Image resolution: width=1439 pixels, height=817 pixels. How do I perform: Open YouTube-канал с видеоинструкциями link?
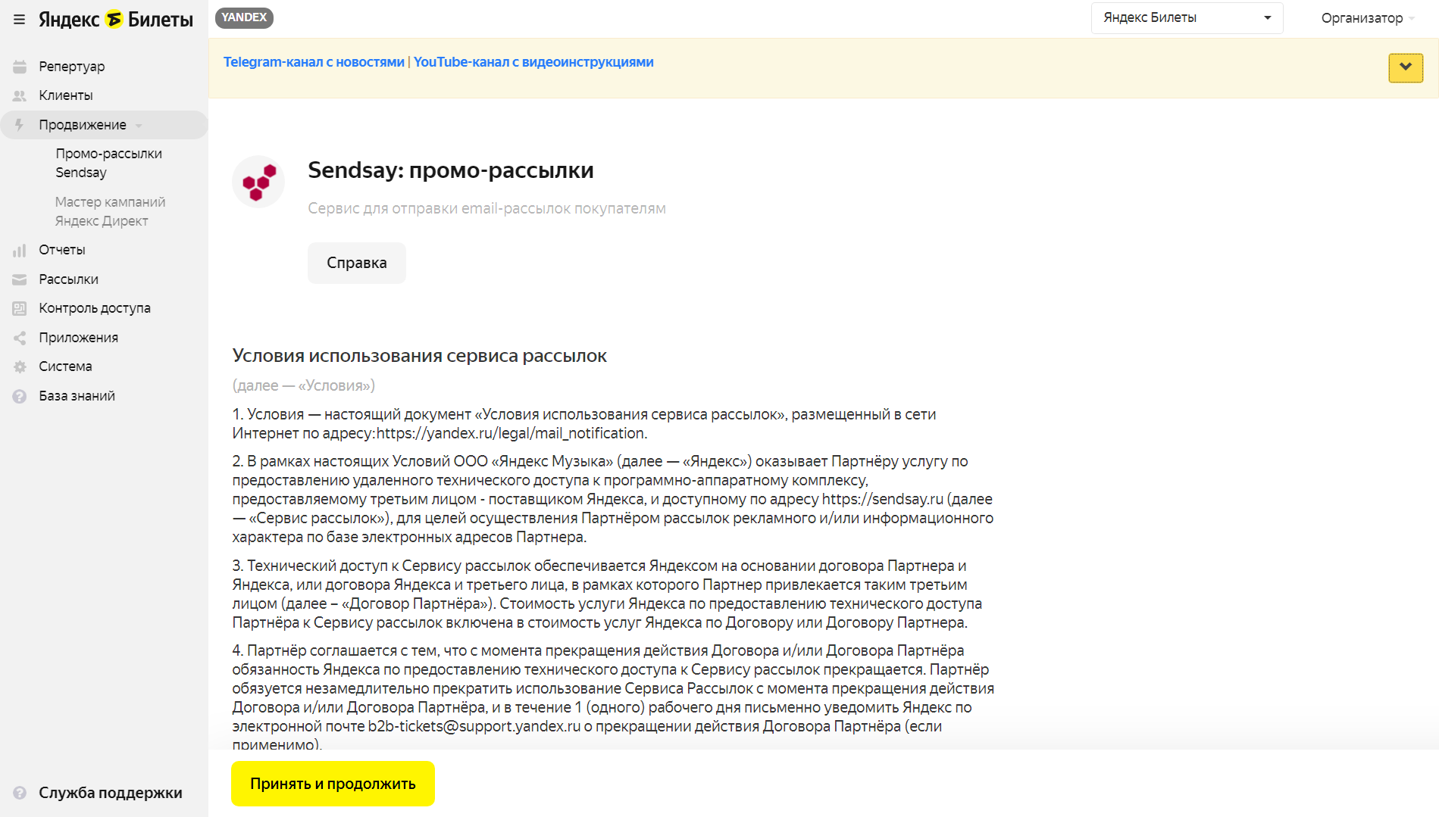(533, 62)
